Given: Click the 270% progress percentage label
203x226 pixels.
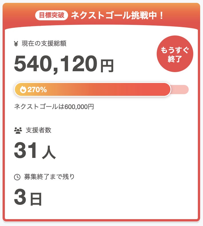Looking at the screenshot, I should (x=37, y=90).
